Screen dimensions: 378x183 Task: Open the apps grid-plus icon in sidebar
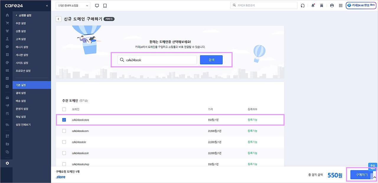click(7, 136)
